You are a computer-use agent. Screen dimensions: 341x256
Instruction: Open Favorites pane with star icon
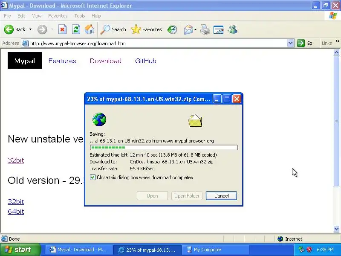(146, 29)
